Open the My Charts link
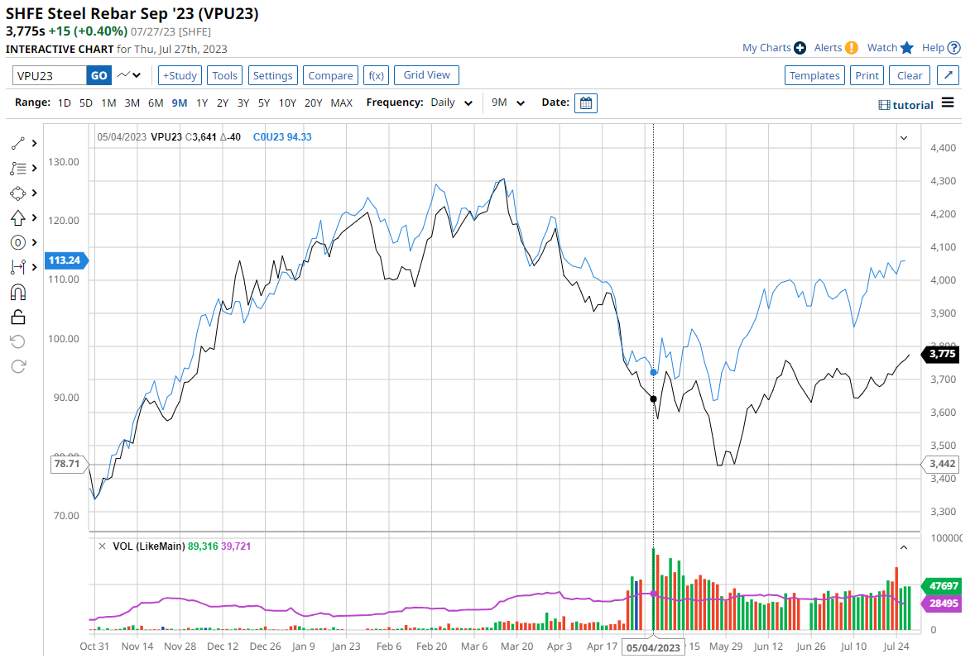 point(766,48)
